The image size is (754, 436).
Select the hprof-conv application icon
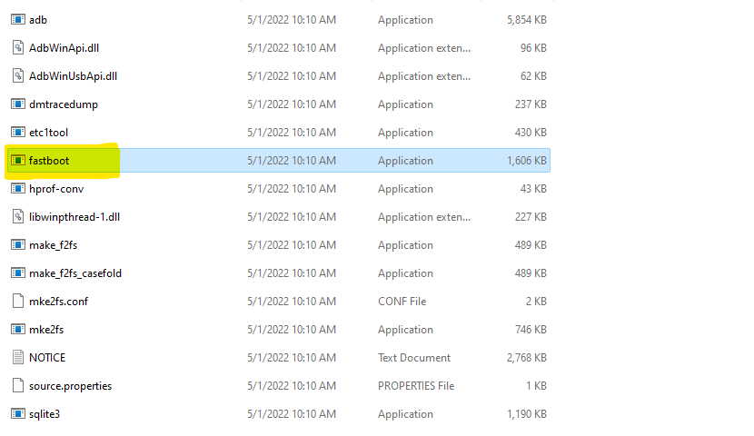coord(18,188)
